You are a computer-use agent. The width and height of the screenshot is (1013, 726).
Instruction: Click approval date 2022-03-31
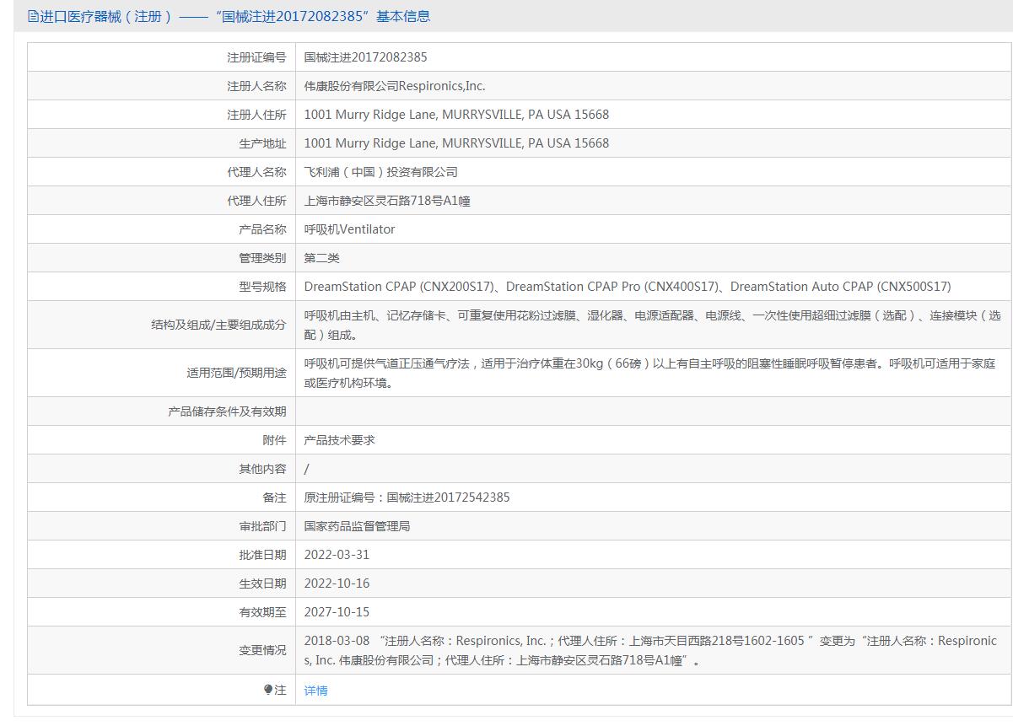pyautogui.click(x=337, y=555)
